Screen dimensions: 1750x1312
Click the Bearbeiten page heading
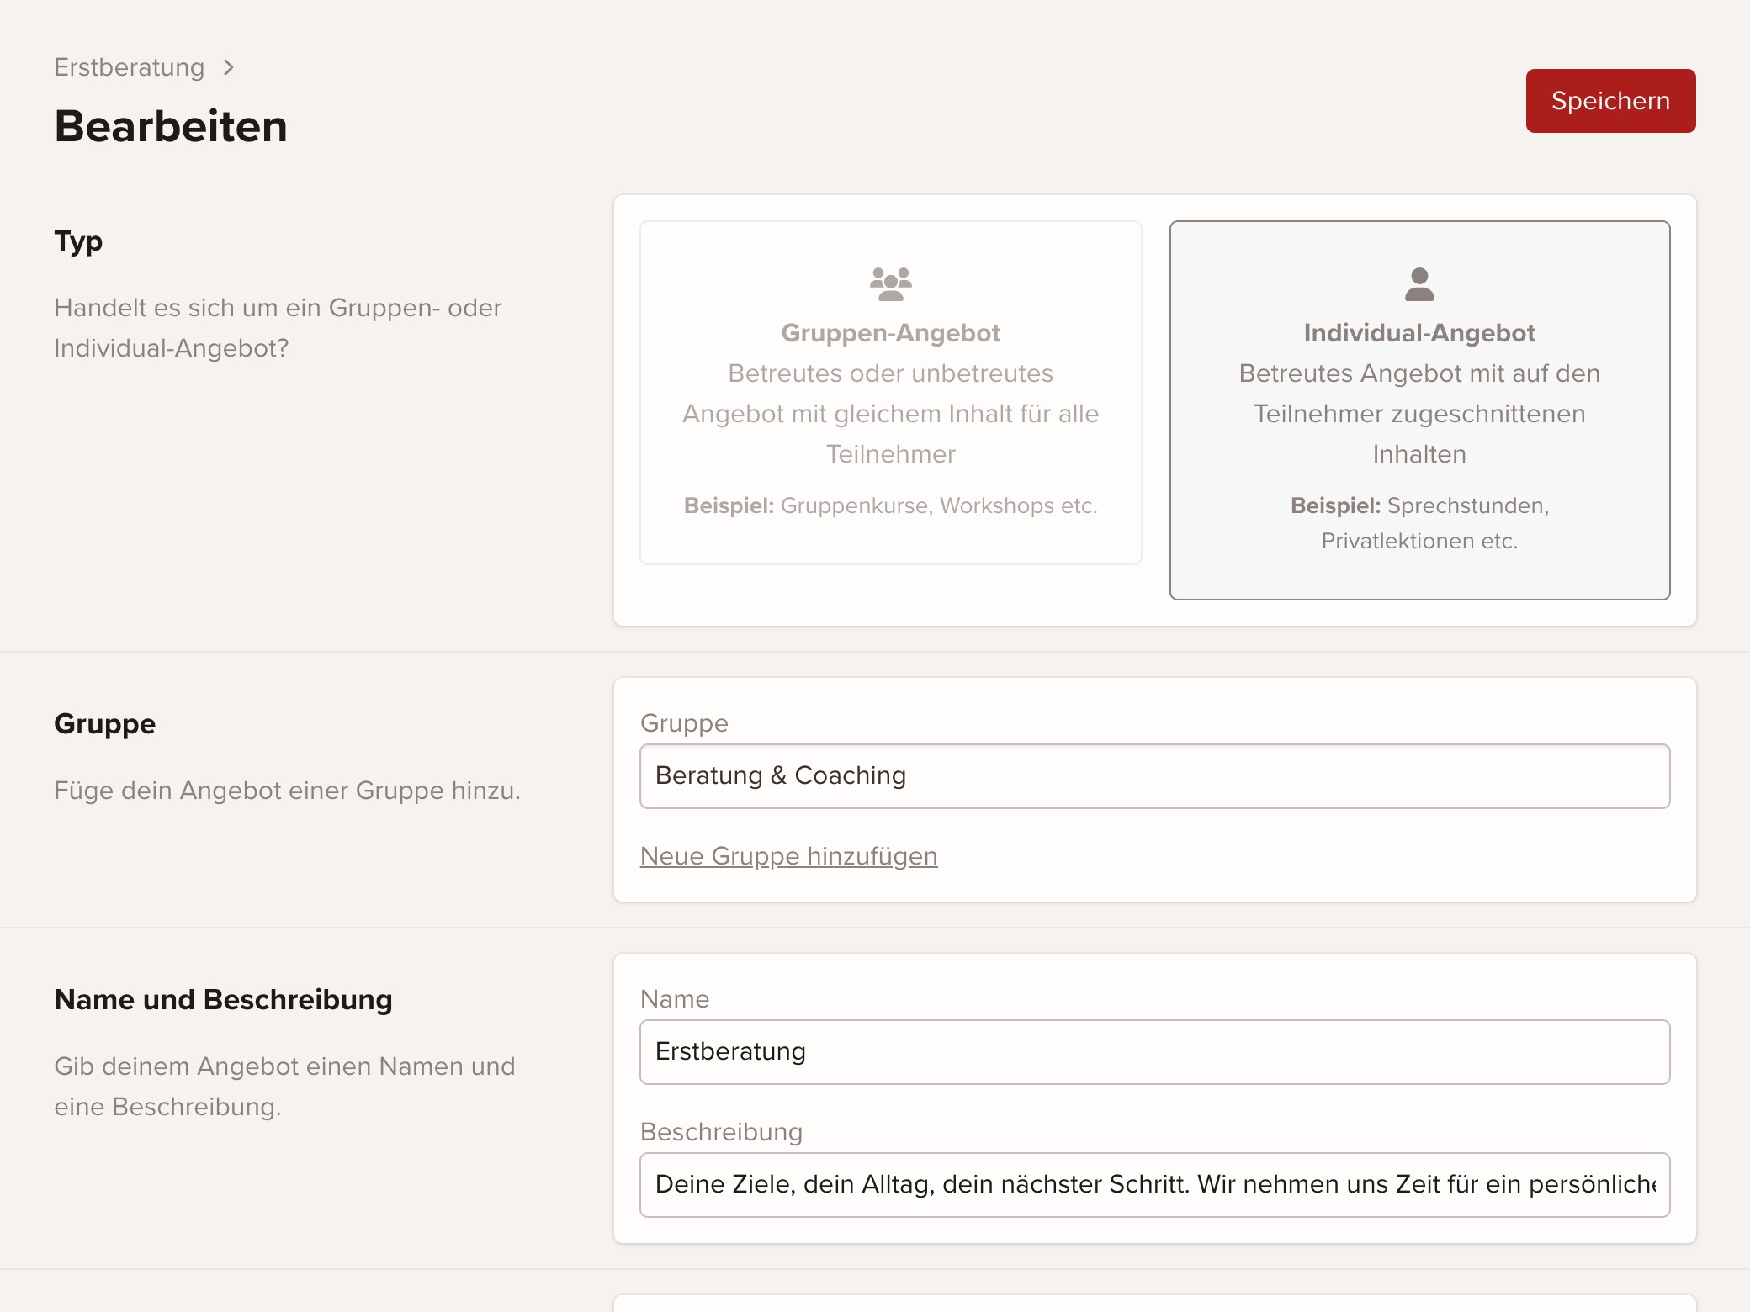pos(171,127)
